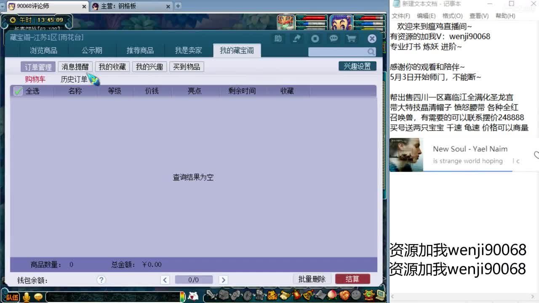Select the 我的藏宝阁 tab

click(x=237, y=50)
